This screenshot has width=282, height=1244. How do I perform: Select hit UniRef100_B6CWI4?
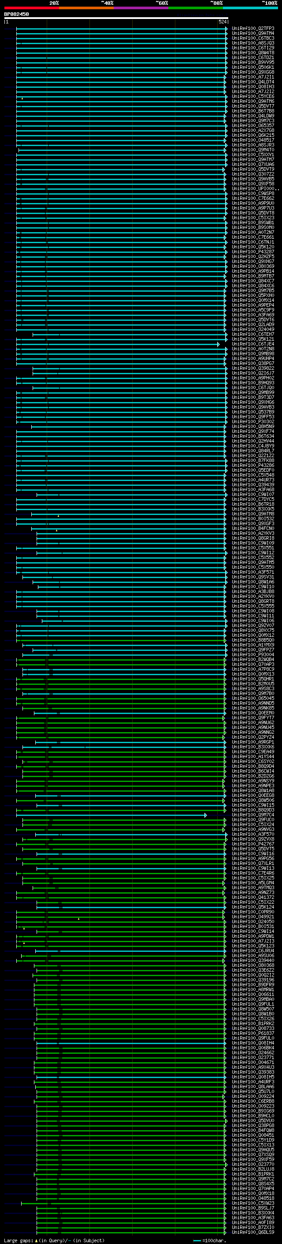coord(253,771)
